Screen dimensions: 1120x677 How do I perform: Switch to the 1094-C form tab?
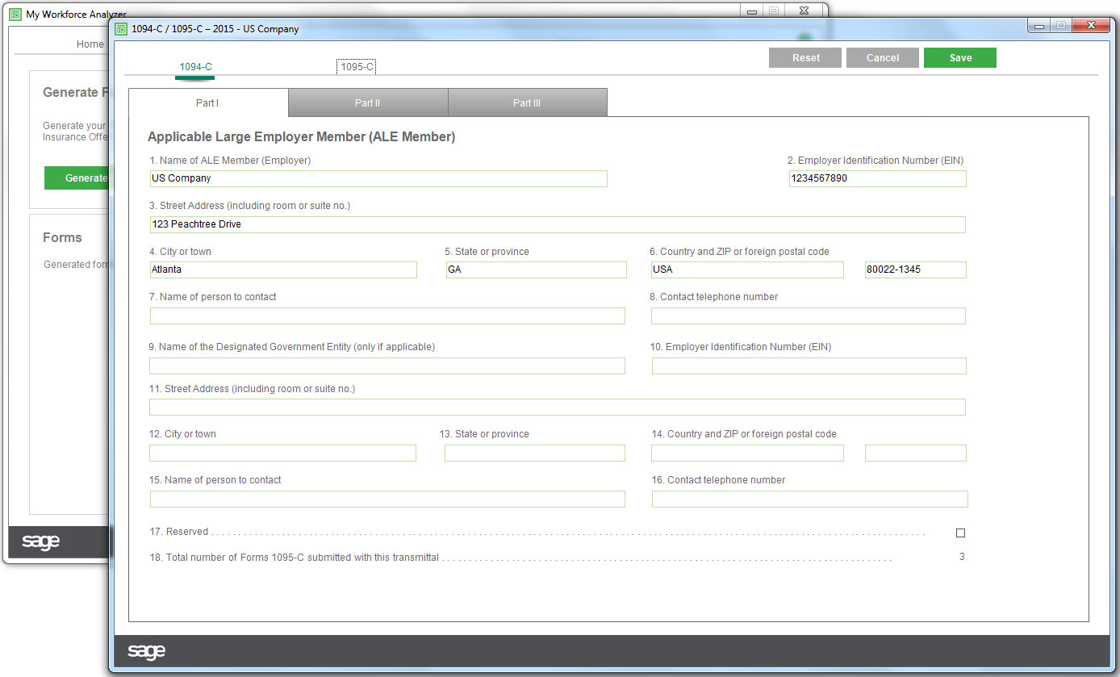click(x=195, y=67)
